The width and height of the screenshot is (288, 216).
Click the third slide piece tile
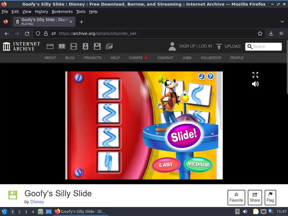click(109, 137)
